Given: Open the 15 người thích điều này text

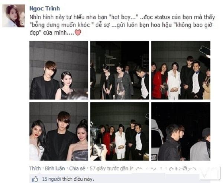Looking at the screenshot, I should tap(68, 179).
